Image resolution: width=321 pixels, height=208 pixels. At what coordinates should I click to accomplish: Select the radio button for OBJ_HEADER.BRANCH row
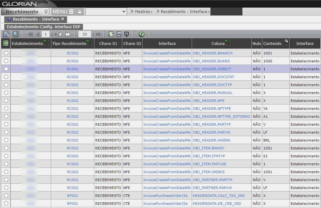(x=6, y=53)
